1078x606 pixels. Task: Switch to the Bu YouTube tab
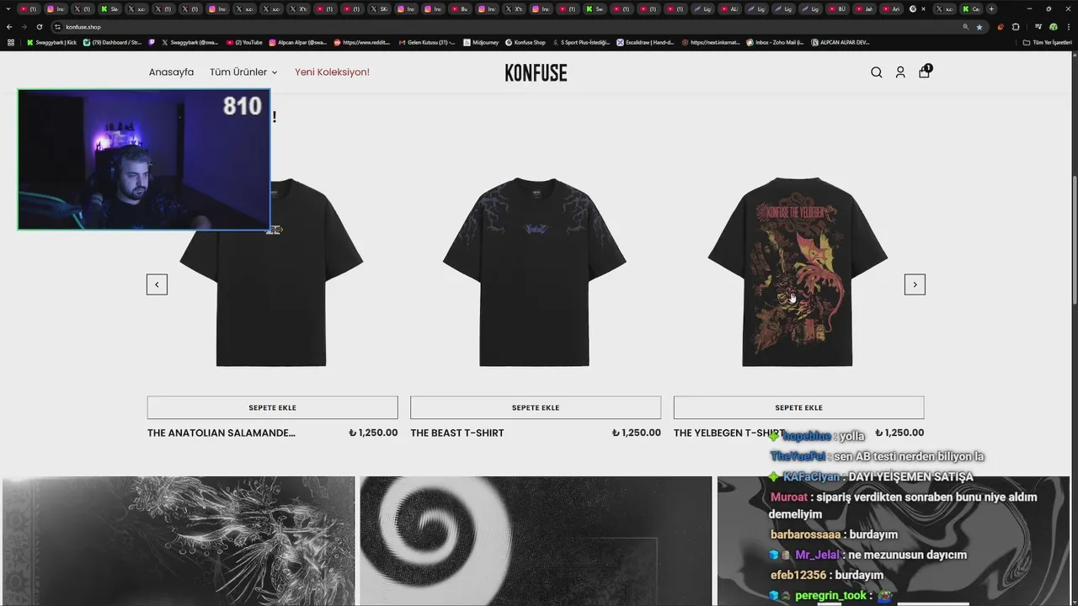click(459, 8)
